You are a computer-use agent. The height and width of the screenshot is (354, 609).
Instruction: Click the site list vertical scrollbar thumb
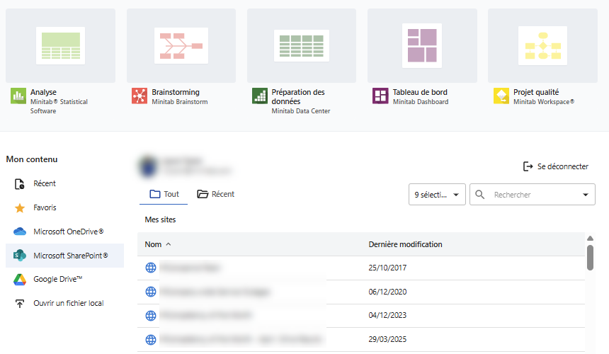(x=590, y=257)
